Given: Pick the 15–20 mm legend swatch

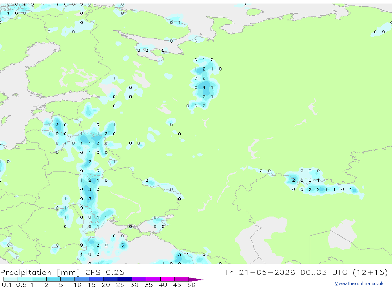Looking at the screenshot, I should [x=96, y=279].
